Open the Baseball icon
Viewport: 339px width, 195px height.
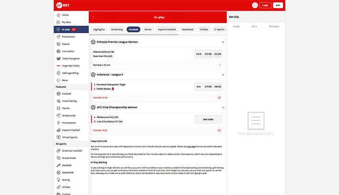click(58, 165)
